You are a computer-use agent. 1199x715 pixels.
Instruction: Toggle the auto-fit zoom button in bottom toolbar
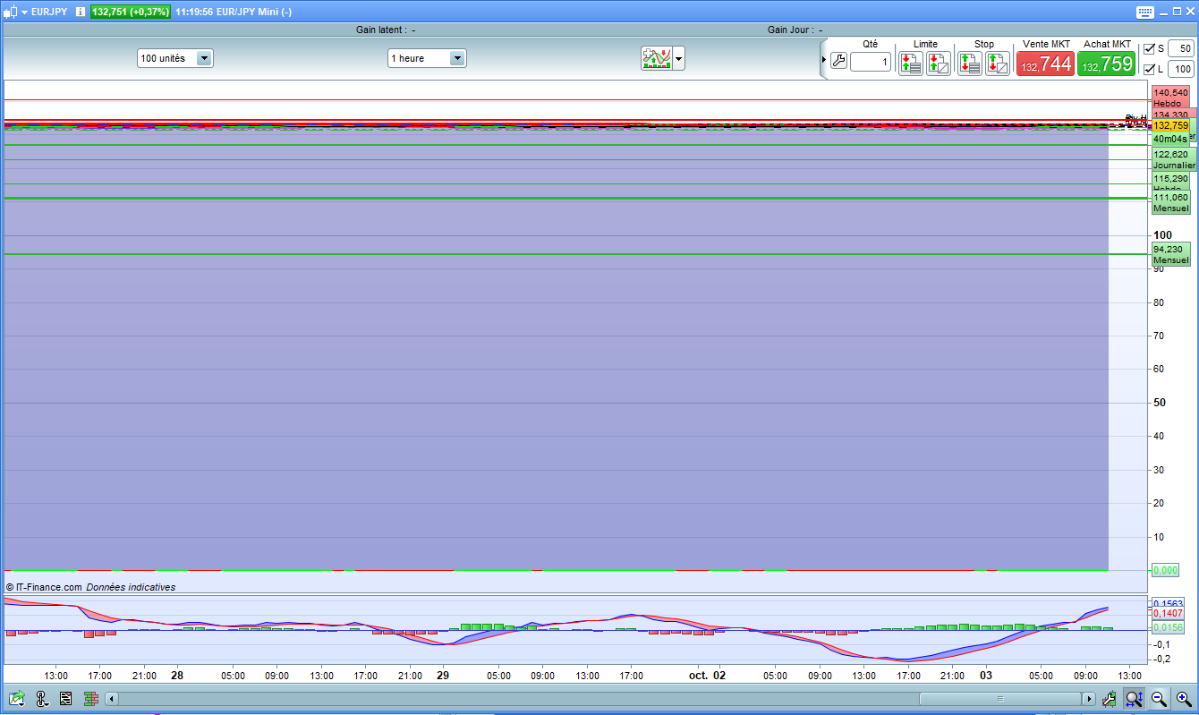tap(1134, 699)
